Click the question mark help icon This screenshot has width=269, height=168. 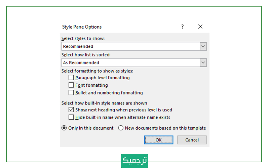tap(183, 27)
